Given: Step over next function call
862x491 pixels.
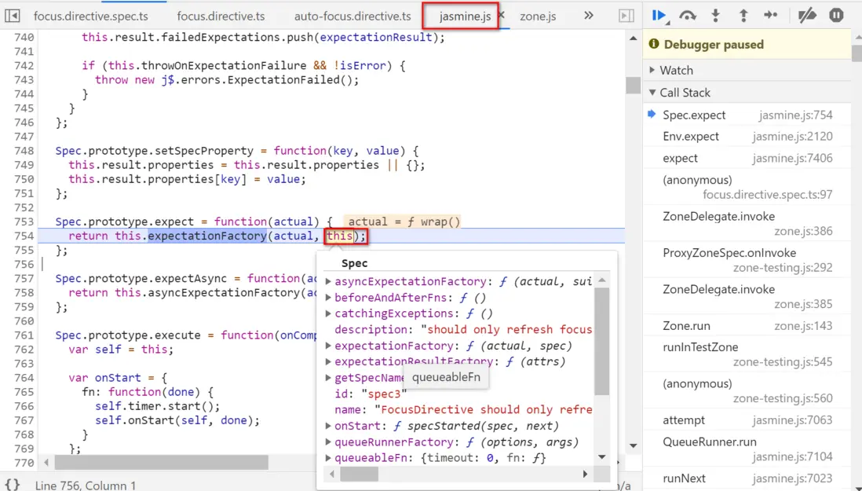Looking at the screenshot, I should click(688, 15).
